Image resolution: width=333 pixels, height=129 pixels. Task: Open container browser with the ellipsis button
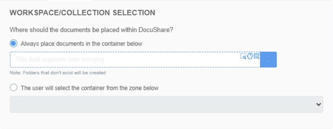(268, 60)
